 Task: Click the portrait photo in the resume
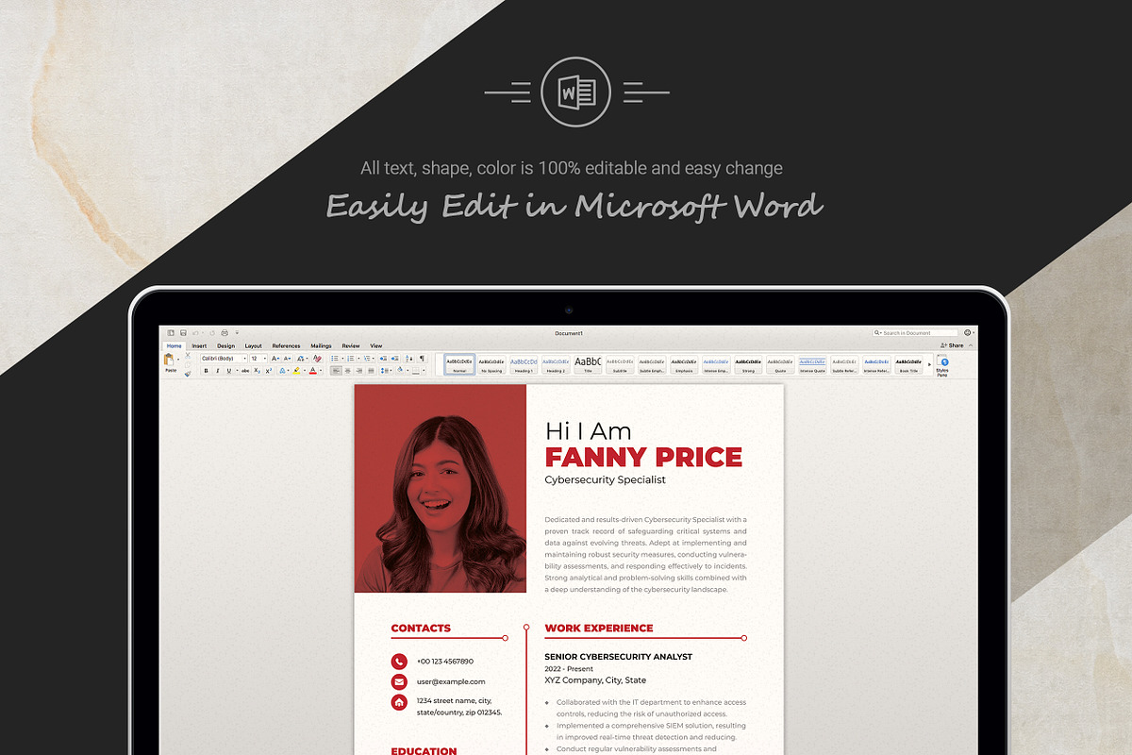pos(441,489)
